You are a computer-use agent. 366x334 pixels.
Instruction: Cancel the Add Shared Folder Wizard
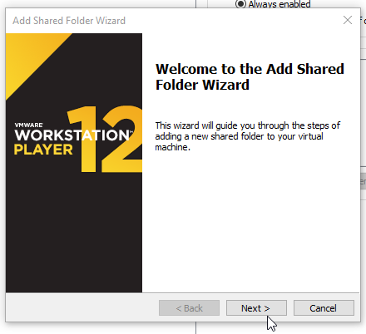point(324,308)
